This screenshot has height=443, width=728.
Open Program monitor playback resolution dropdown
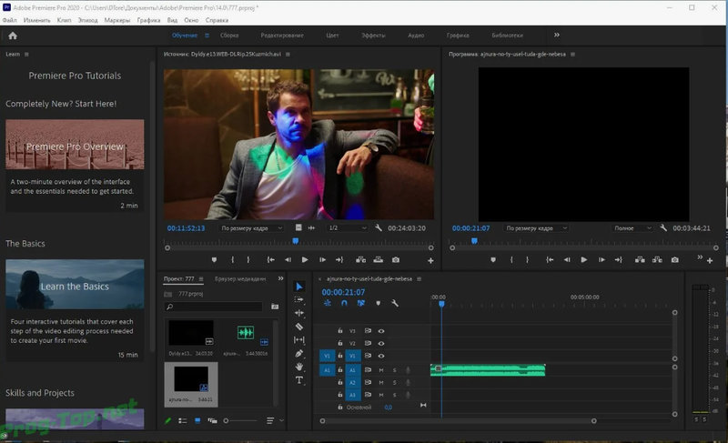click(x=632, y=228)
